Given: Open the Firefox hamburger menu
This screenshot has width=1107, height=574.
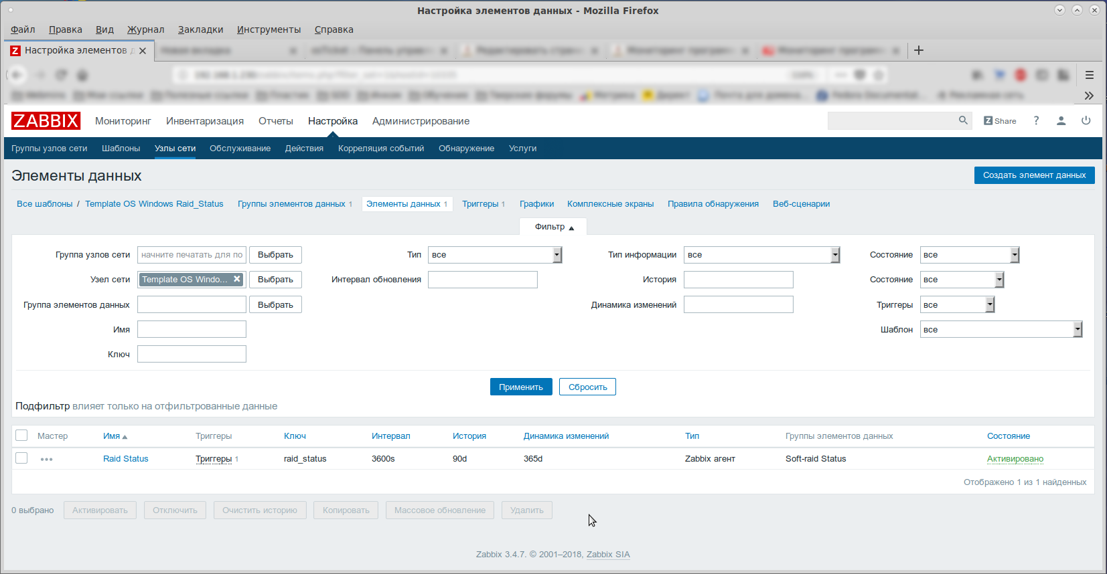Looking at the screenshot, I should (1090, 75).
